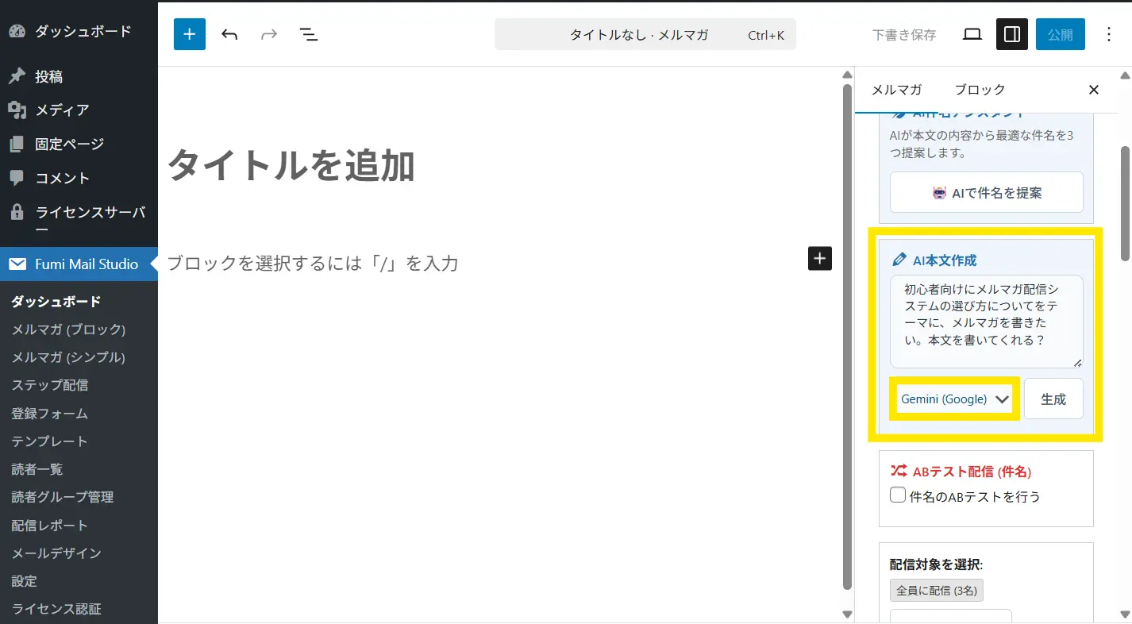Open the document overview list icon
Viewport: 1132px width, 624px height.
[x=308, y=34]
